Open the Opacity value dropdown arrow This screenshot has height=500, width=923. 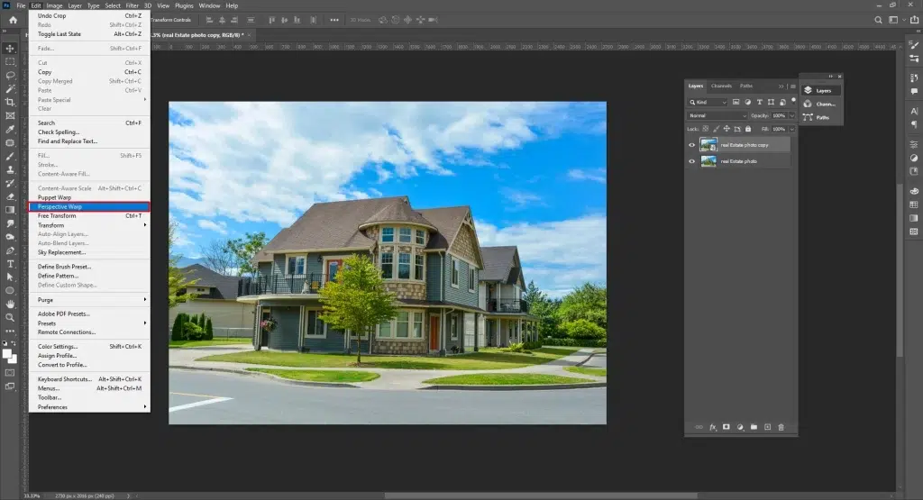pyautogui.click(x=791, y=116)
